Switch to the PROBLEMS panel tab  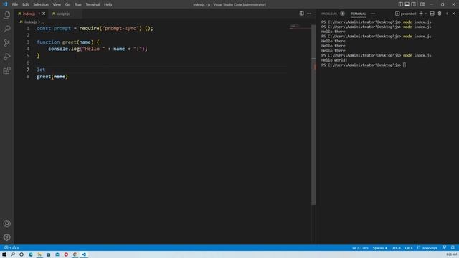pyautogui.click(x=329, y=14)
